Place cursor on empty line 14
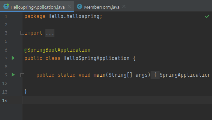Screen dimensions: 212x120 point(117,100)
